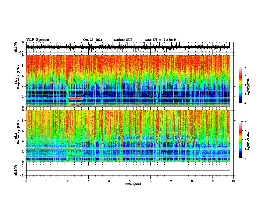Click the time axis tick label "10"
The width and height of the screenshot is (263, 203).
(233, 181)
